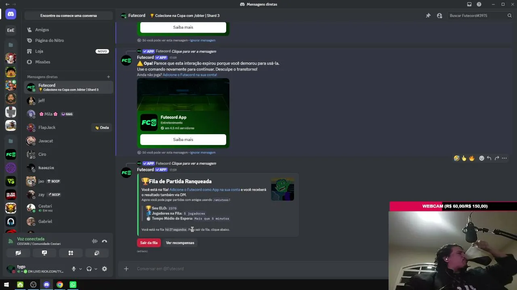Image resolution: width=517 pixels, height=290 pixels.
Task: React with the laughing emoji
Action: 456,158
